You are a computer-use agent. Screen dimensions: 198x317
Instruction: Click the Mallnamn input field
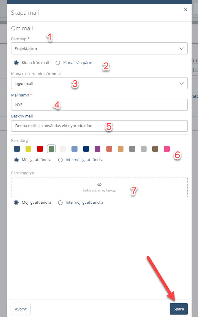tap(99, 105)
